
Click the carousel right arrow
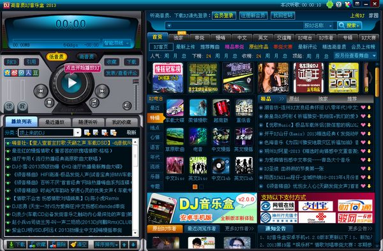[371, 78]
